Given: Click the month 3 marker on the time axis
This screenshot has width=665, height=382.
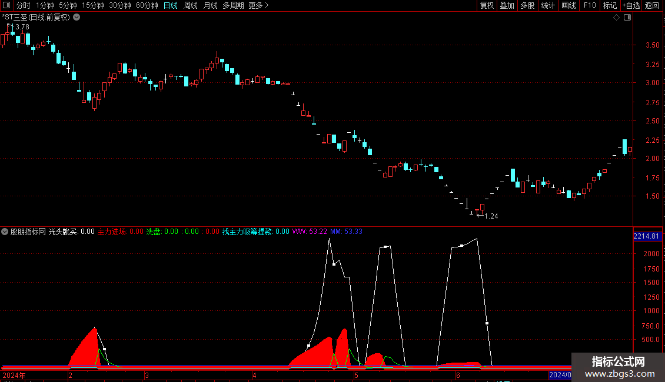Looking at the screenshot, I should pos(147,375).
